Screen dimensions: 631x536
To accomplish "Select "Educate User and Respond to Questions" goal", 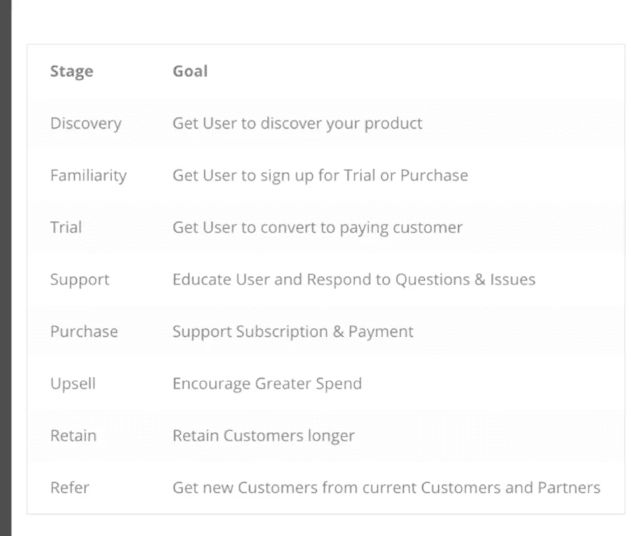I will coord(354,279).
